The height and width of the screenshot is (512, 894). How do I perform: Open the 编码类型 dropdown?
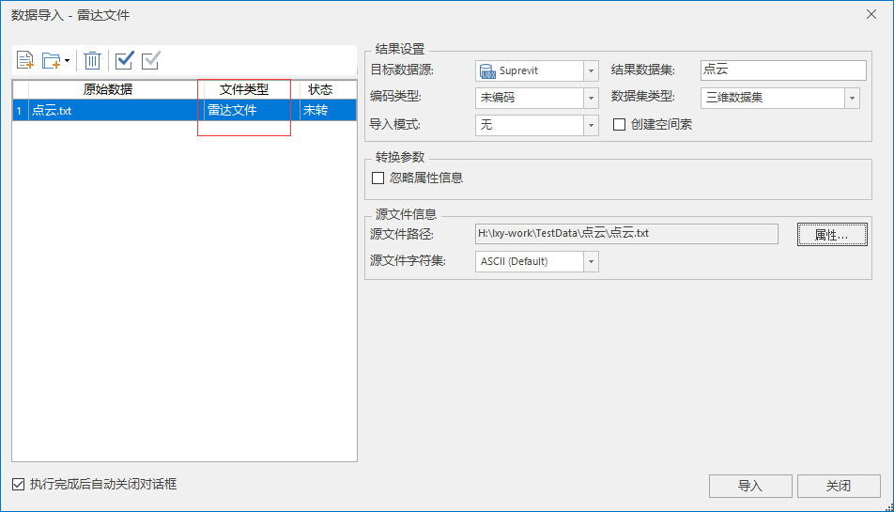592,98
